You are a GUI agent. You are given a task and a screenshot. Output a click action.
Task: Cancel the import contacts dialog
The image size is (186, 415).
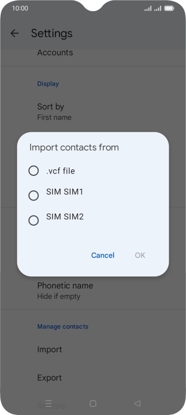tap(103, 255)
